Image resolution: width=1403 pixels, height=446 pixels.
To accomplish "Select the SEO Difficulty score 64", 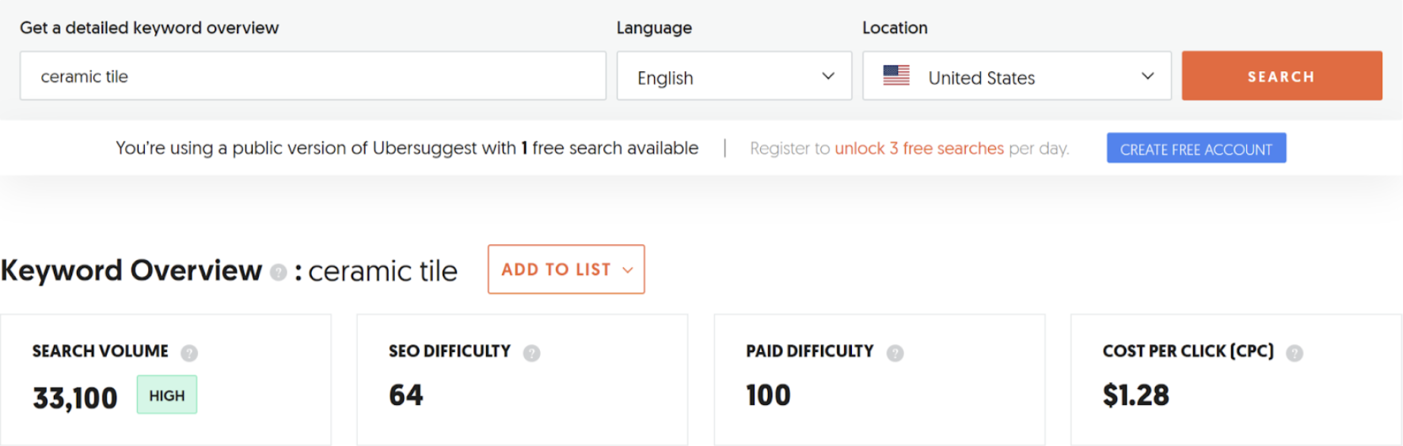I will [x=406, y=395].
